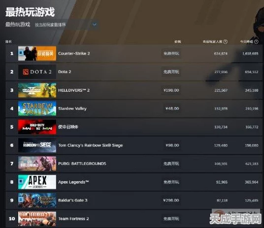Open PUBG BATTLEGROUNDS game thumbnail
This screenshot has width=264, height=228.
37,163
